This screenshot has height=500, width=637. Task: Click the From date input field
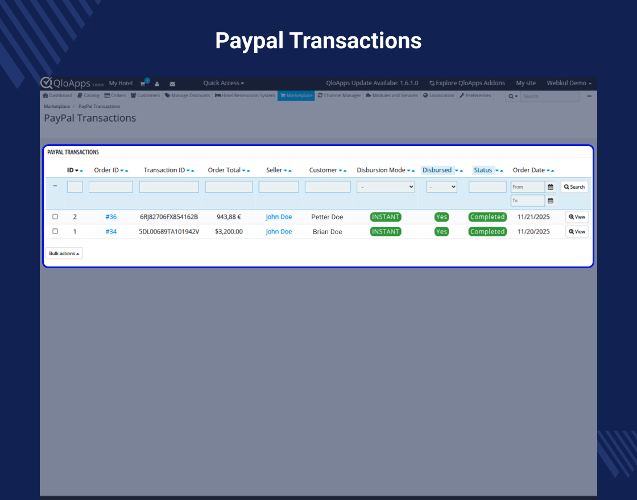point(528,187)
